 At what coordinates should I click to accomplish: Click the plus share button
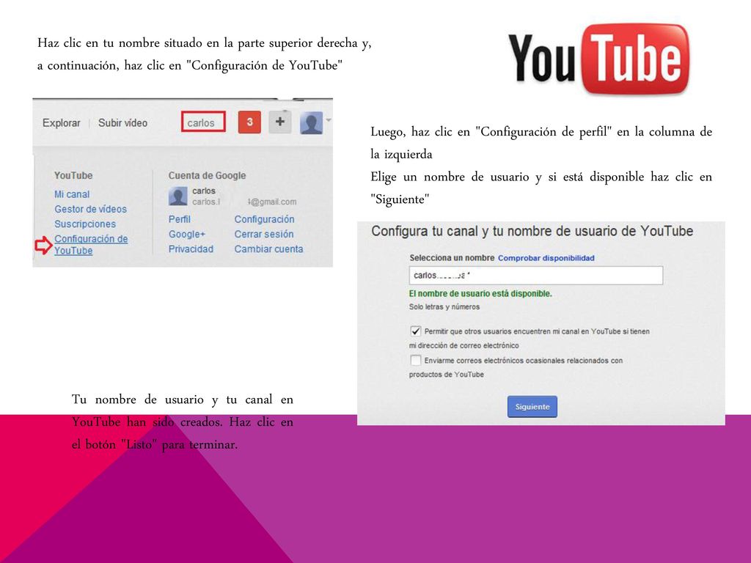(x=280, y=122)
